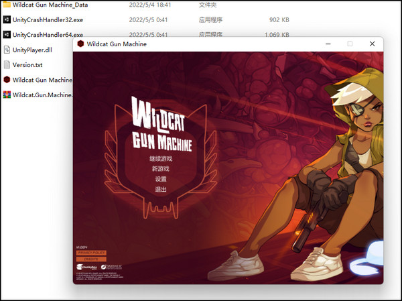Click the Wildcat Gun Machine logo
The height and width of the screenshot is (301, 402).
coord(162,124)
